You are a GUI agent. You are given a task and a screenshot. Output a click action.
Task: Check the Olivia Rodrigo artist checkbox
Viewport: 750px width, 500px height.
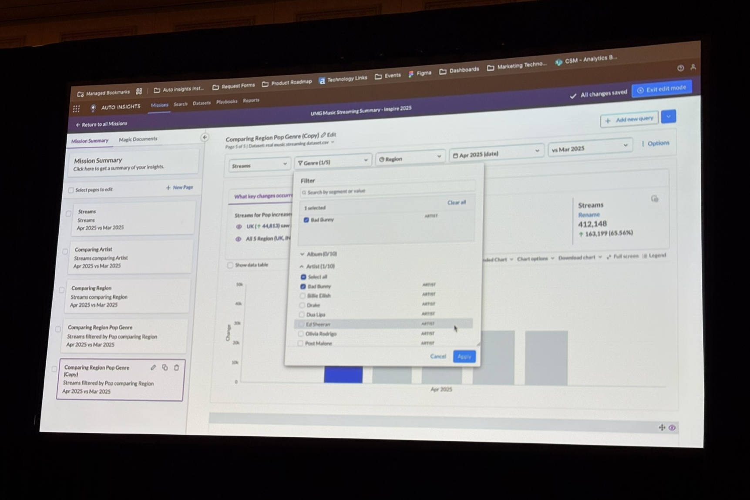301,334
